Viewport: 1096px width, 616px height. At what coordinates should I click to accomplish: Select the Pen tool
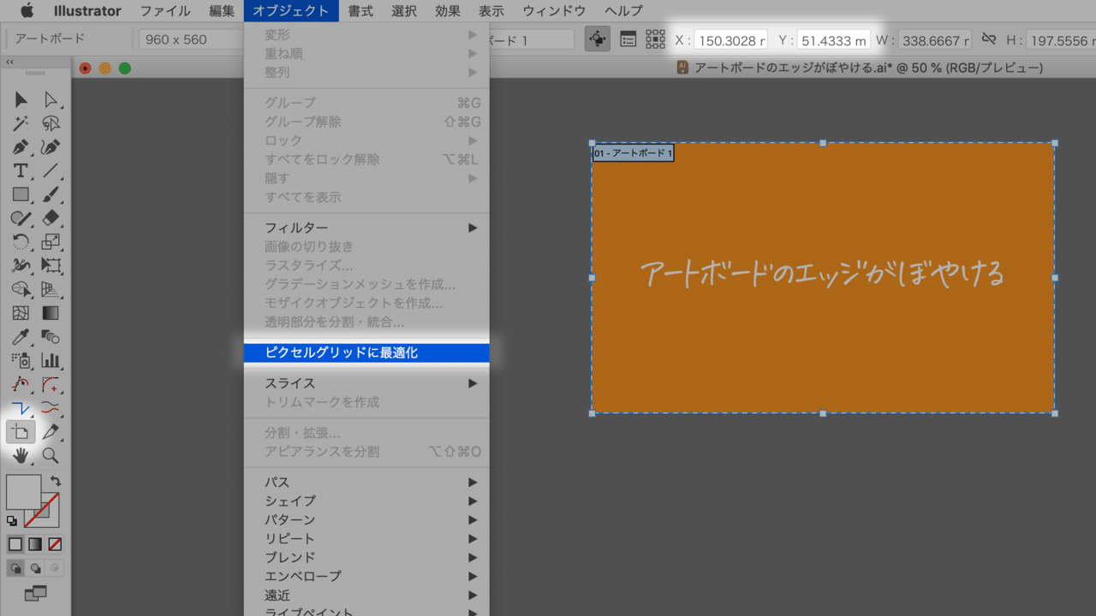pyautogui.click(x=22, y=148)
